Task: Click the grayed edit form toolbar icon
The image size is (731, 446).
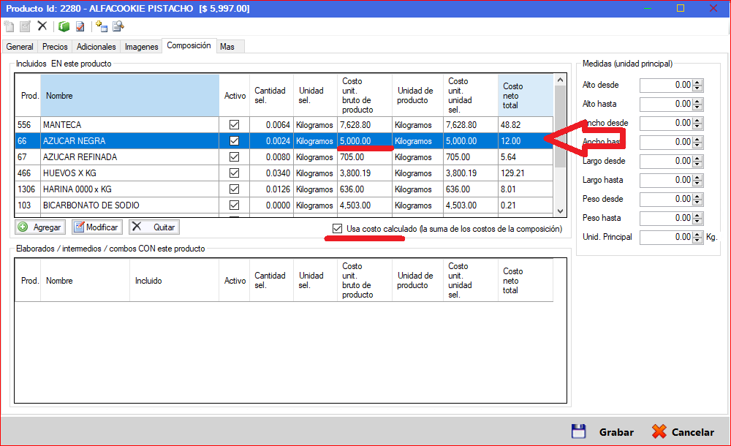Action: (x=25, y=26)
